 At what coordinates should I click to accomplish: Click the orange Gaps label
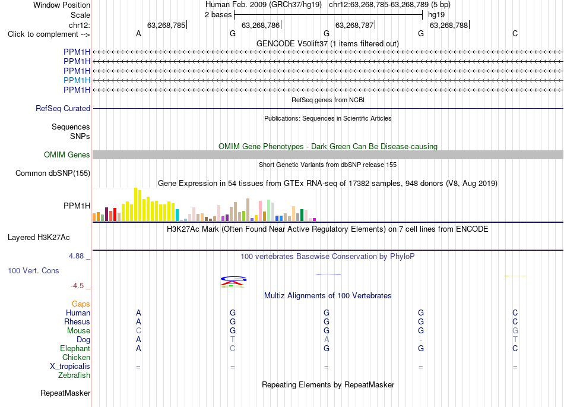point(81,304)
